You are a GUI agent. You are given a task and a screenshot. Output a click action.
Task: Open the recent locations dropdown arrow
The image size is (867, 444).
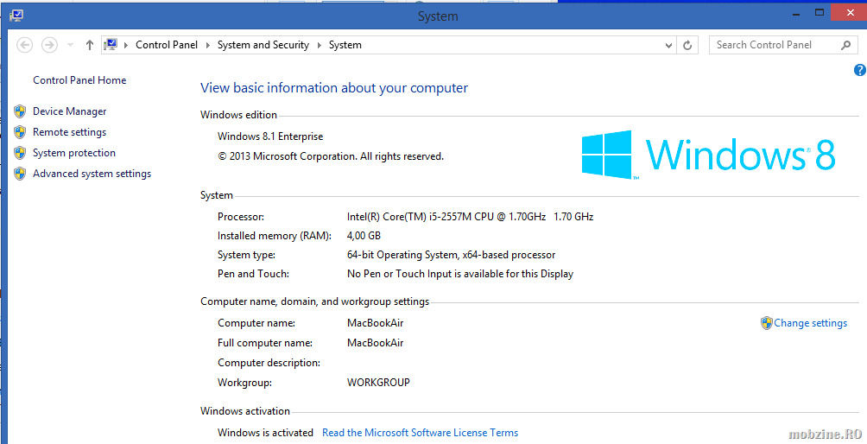70,45
